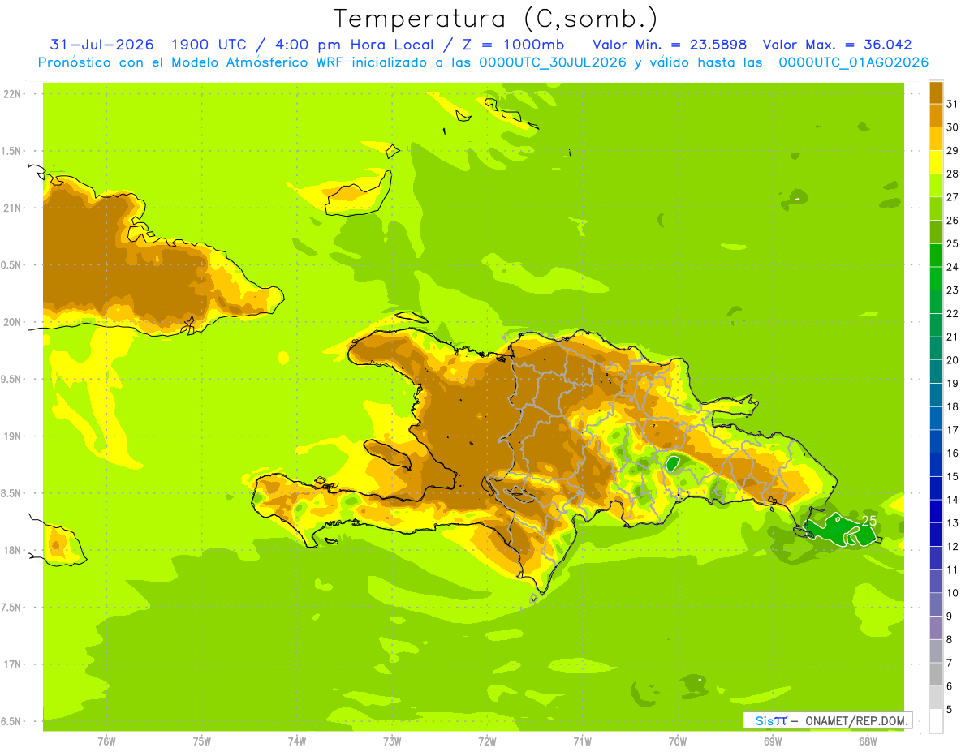
Task: Click the '73W' longitude axis label
Action: [x=392, y=741]
